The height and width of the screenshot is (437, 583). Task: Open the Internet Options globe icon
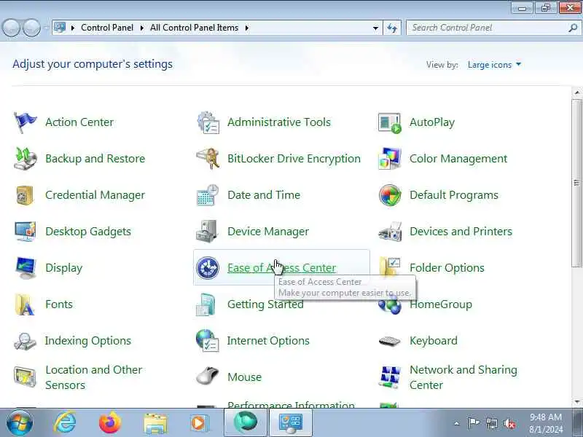coord(208,340)
